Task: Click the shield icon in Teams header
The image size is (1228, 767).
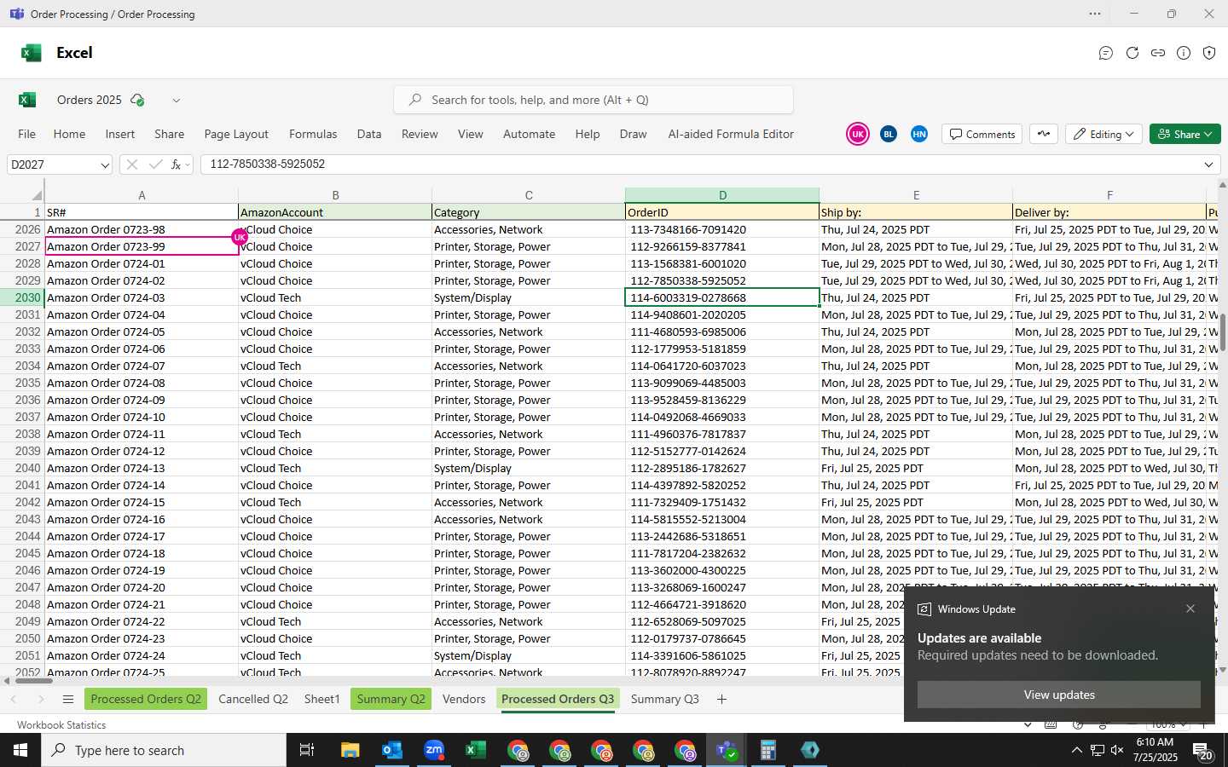Action: click(x=1209, y=53)
